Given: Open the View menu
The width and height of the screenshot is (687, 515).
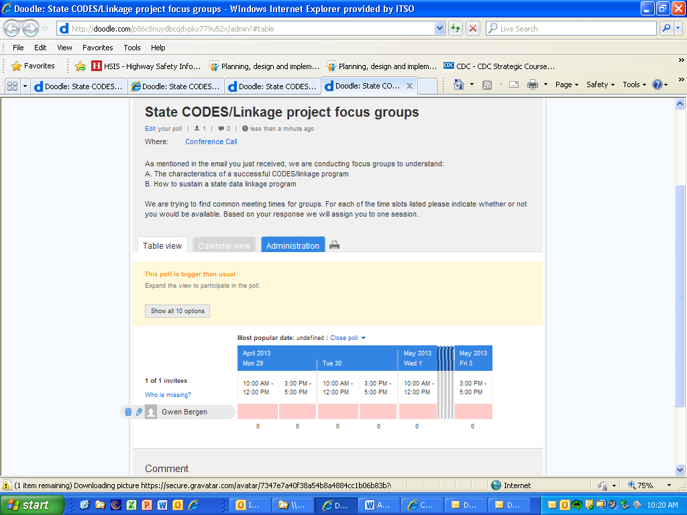Looking at the screenshot, I should [x=64, y=48].
